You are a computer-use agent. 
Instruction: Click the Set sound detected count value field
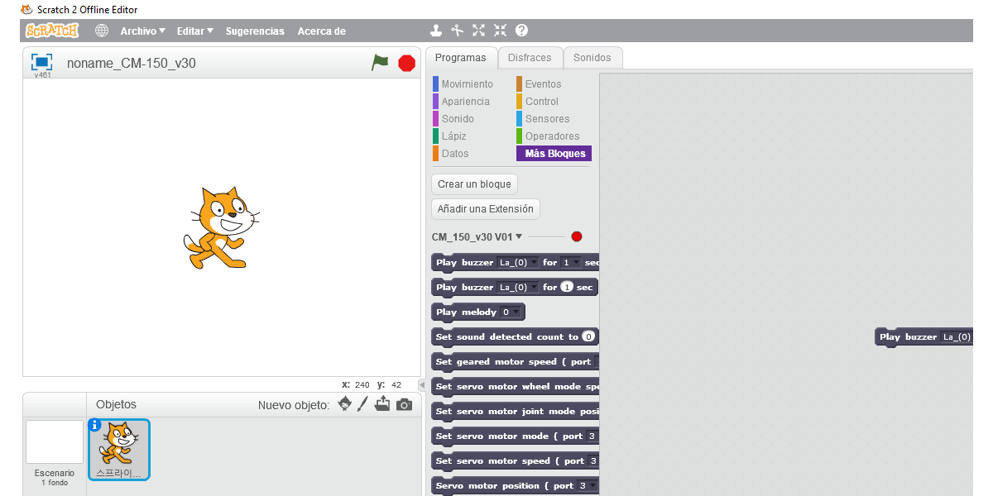588,337
